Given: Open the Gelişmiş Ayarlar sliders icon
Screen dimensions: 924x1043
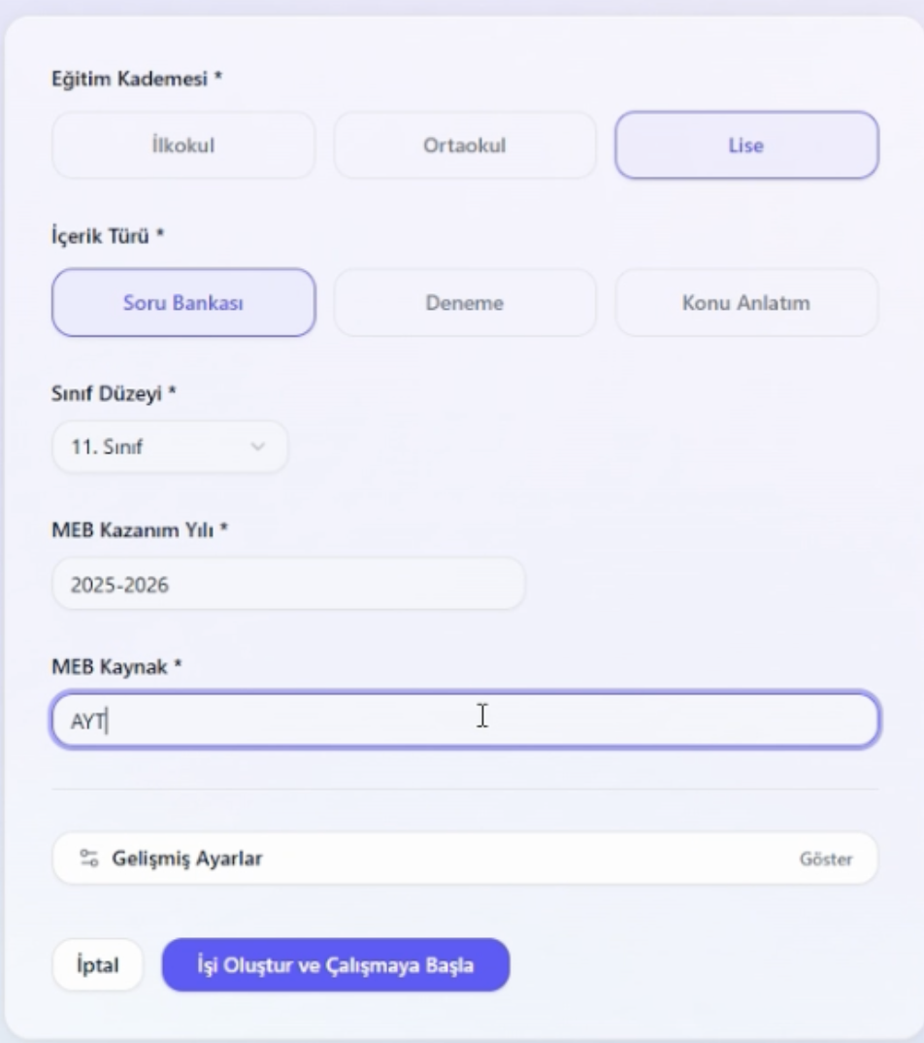Looking at the screenshot, I should coord(89,858).
